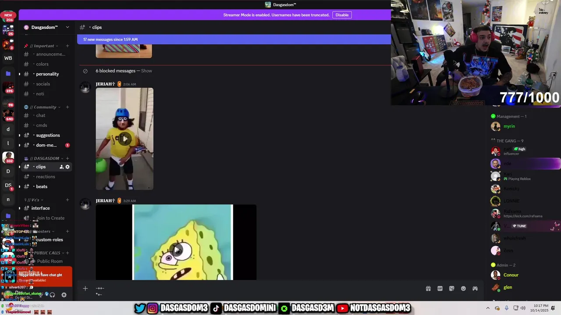The height and width of the screenshot is (315, 561).
Task: Add a channel to Vc's category
Action: point(67,200)
